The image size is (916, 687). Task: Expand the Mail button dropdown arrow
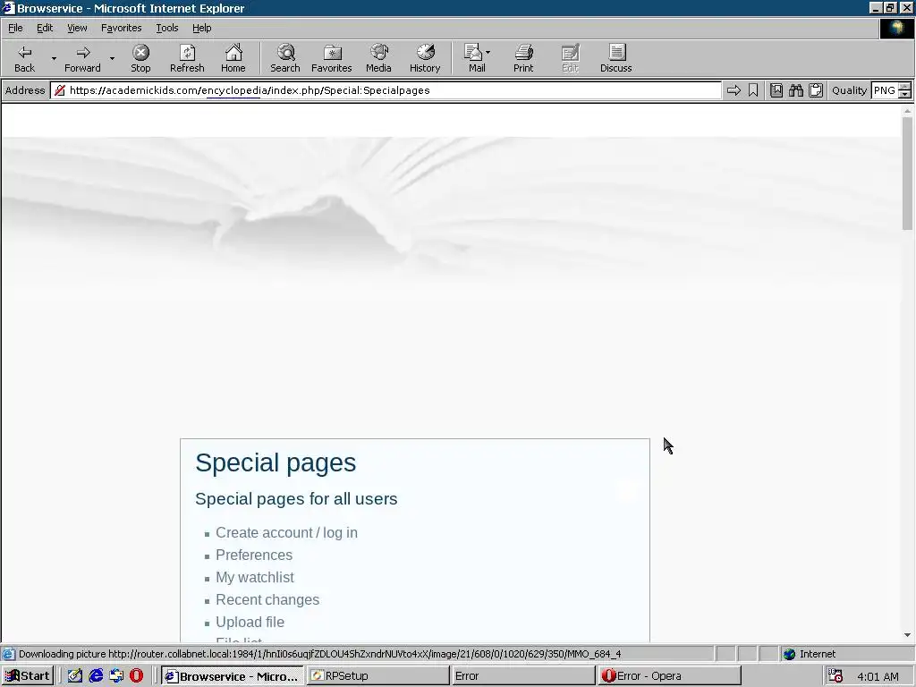click(x=488, y=53)
